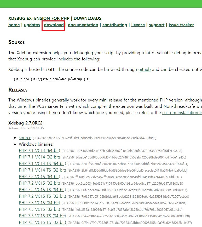Download PHP 7.2 VC15 TS (32 bit)
Viewport: 202px width, 227px height.
pos(42,196)
